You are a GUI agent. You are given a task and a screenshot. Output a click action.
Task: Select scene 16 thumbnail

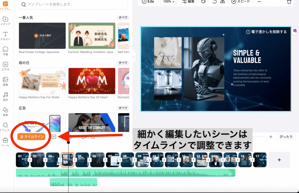click(245, 160)
